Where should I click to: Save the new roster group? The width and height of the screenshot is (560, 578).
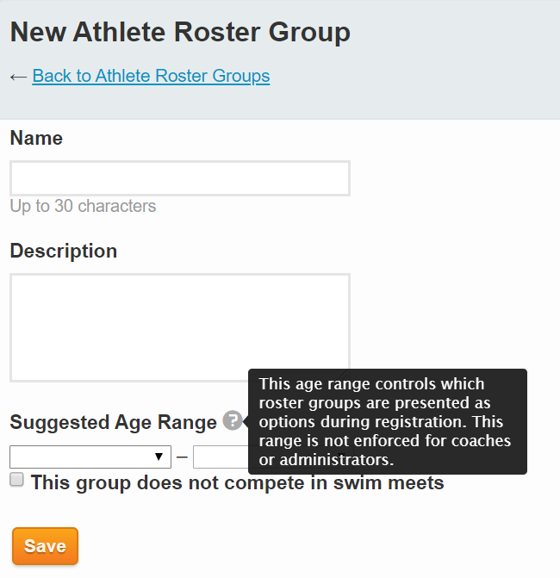point(45,546)
